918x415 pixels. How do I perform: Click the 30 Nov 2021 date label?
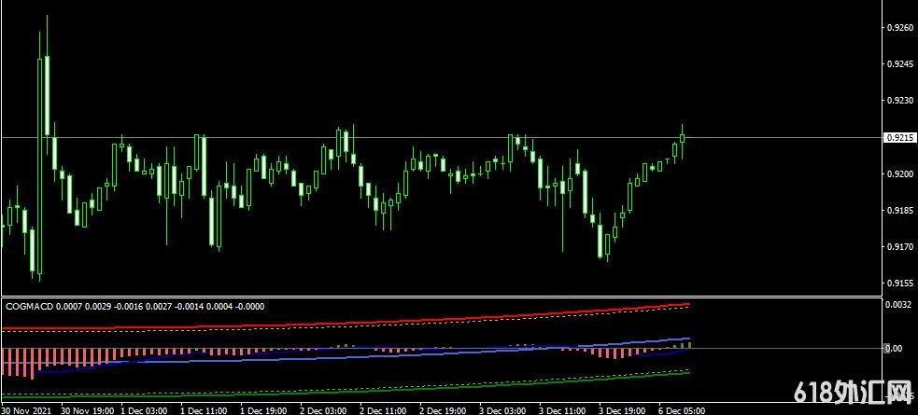coord(27,410)
